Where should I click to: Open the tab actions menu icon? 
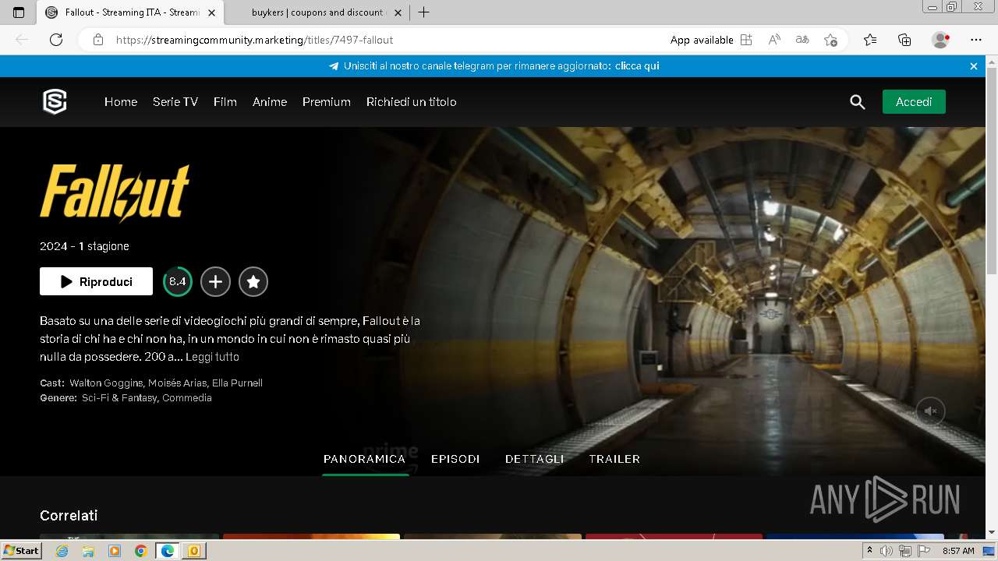click(19, 12)
